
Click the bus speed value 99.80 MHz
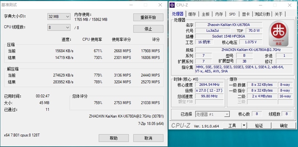click(x=209, y=96)
